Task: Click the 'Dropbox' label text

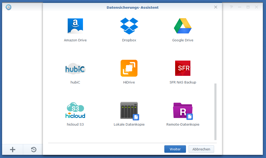Action: pos(129,40)
